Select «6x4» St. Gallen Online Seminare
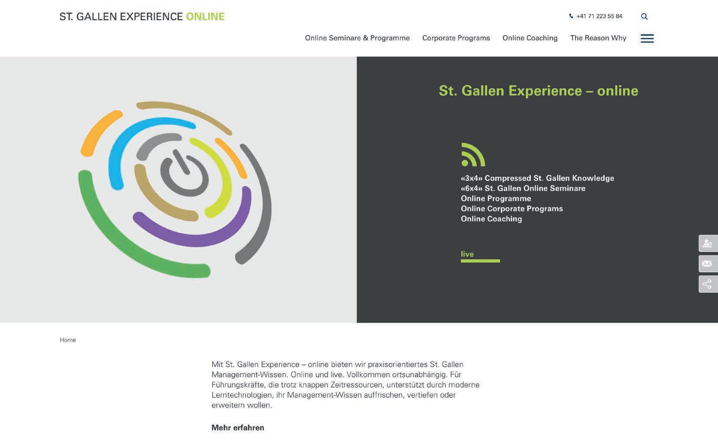The width and height of the screenshot is (718, 446). [523, 188]
